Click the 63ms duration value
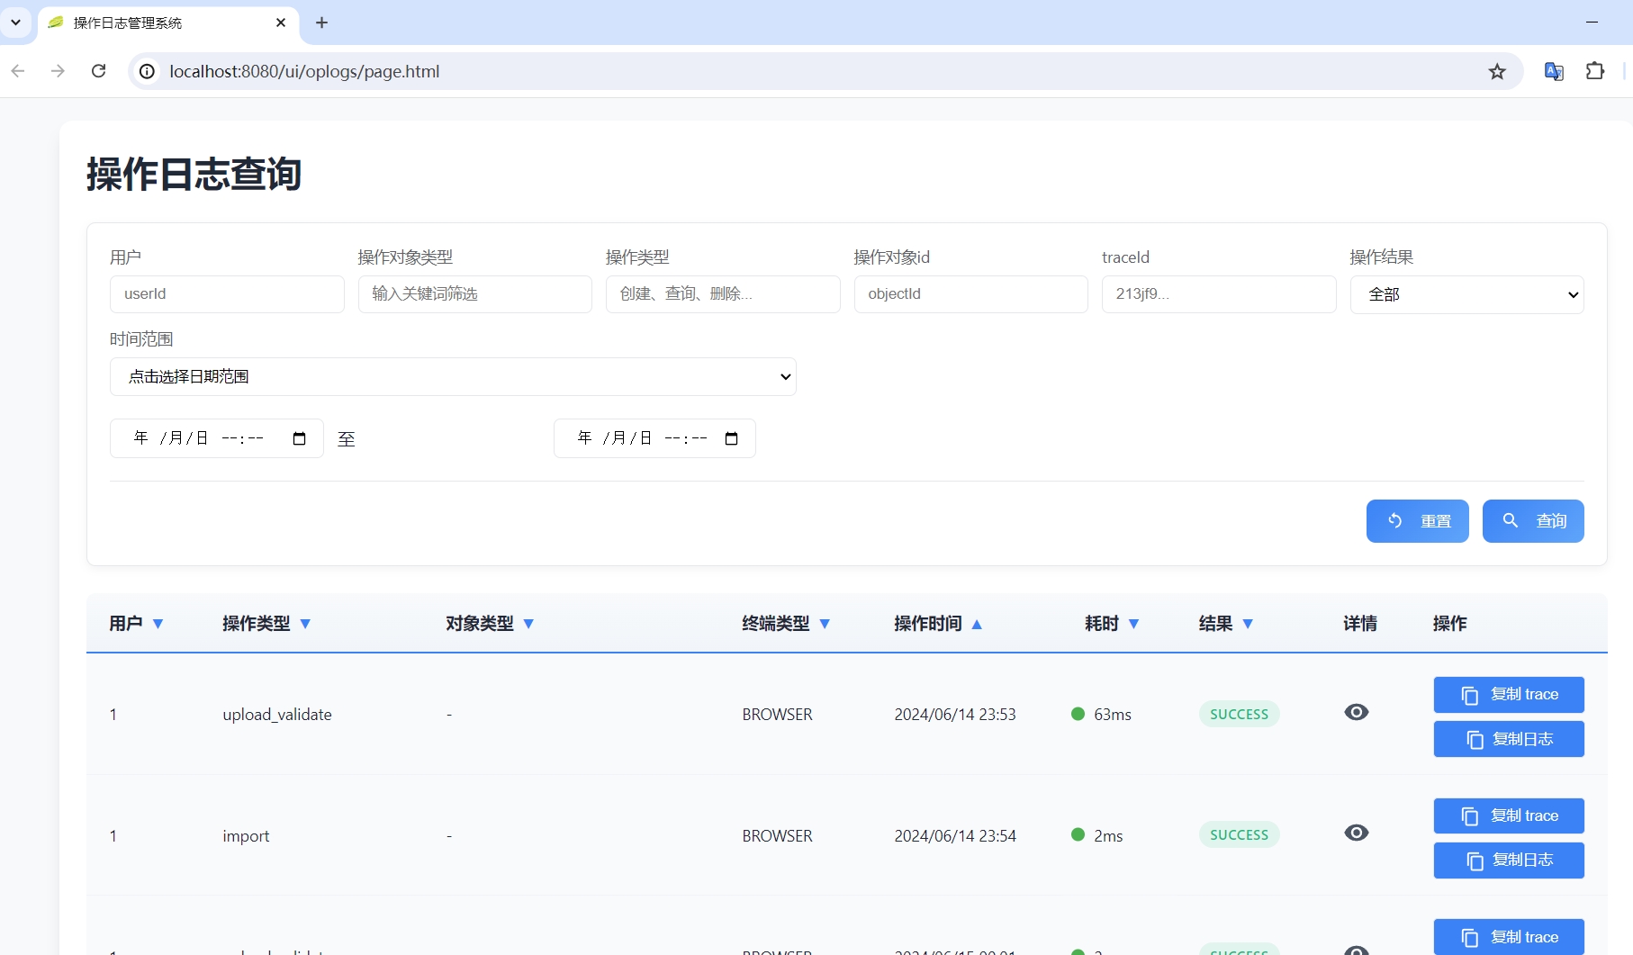Image resolution: width=1633 pixels, height=955 pixels. click(1113, 715)
